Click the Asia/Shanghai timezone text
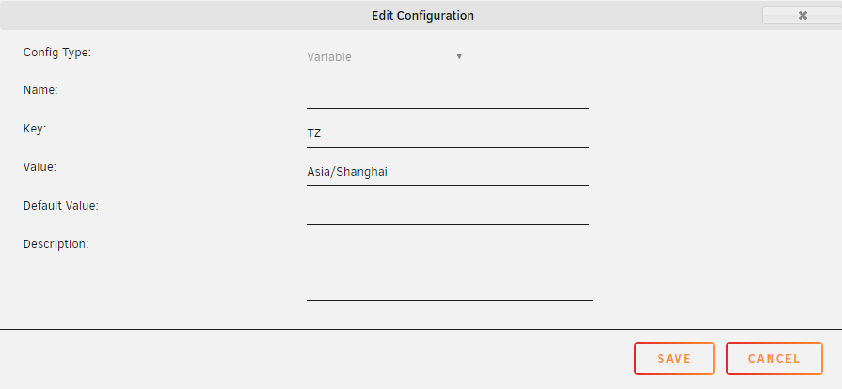 [x=347, y=173]
